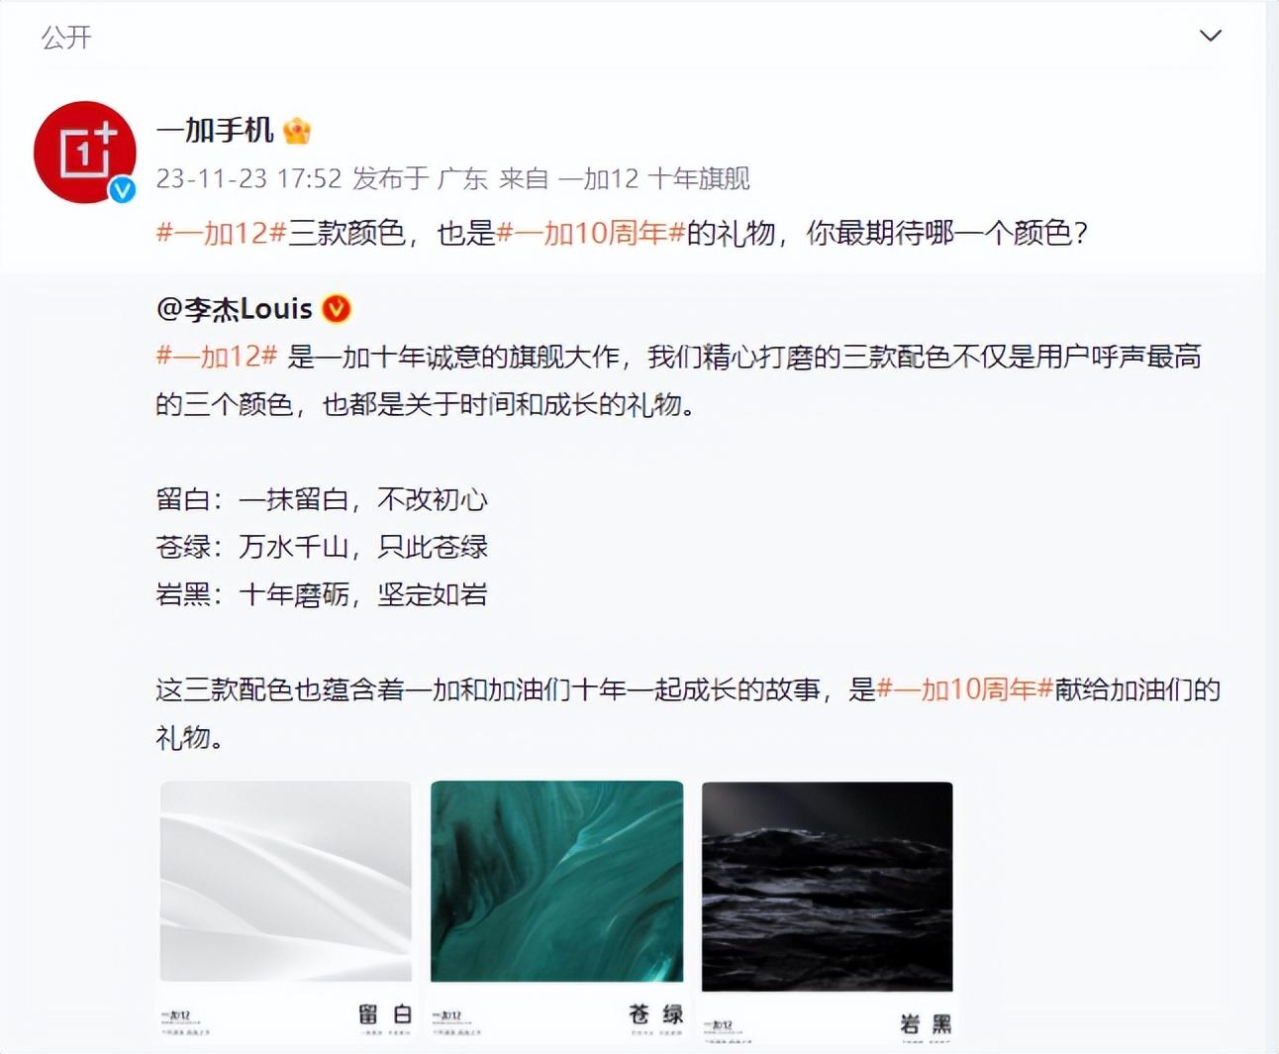View the 苍绿 green color image

pos(557,882)
